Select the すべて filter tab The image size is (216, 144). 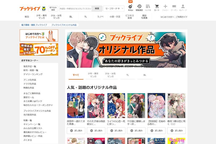76,75
